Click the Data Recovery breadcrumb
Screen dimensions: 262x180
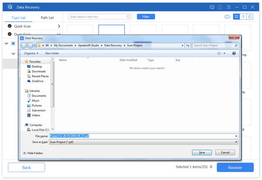(113, 45)
